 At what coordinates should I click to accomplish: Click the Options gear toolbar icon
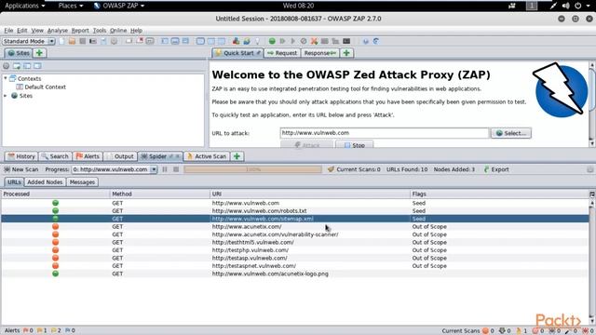pyautogui.click(x=114, y=41)
